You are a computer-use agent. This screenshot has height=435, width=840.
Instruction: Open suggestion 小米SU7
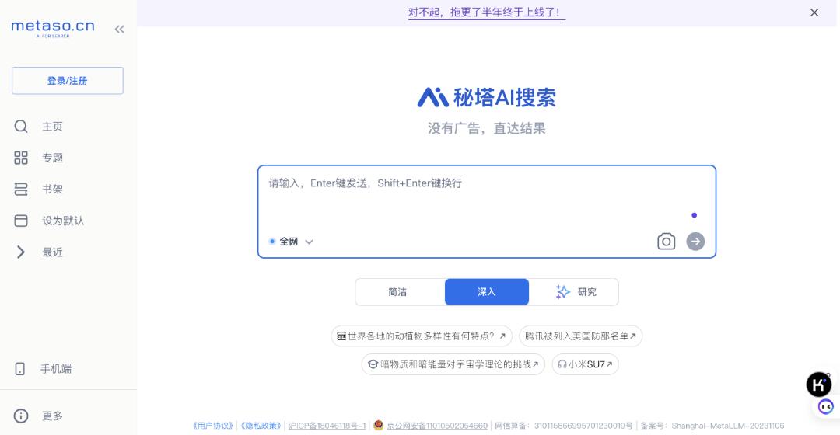(x=586, y=364)
